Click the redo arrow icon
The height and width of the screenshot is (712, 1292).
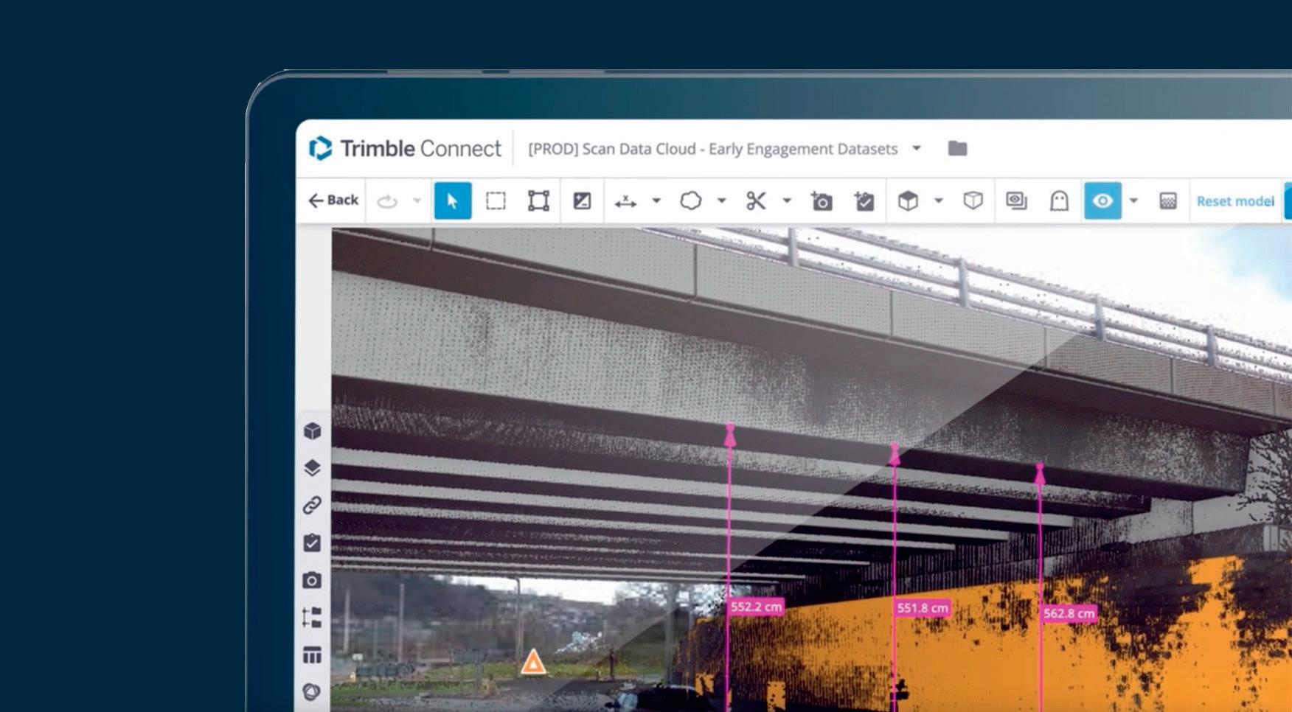click(x=387, y=200)
